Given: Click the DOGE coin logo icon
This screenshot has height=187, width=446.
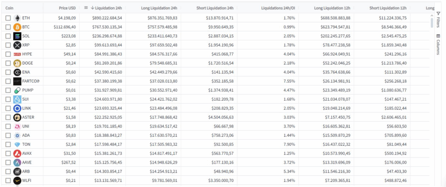Looking at the screenshot, I should (x=17, y=63).
